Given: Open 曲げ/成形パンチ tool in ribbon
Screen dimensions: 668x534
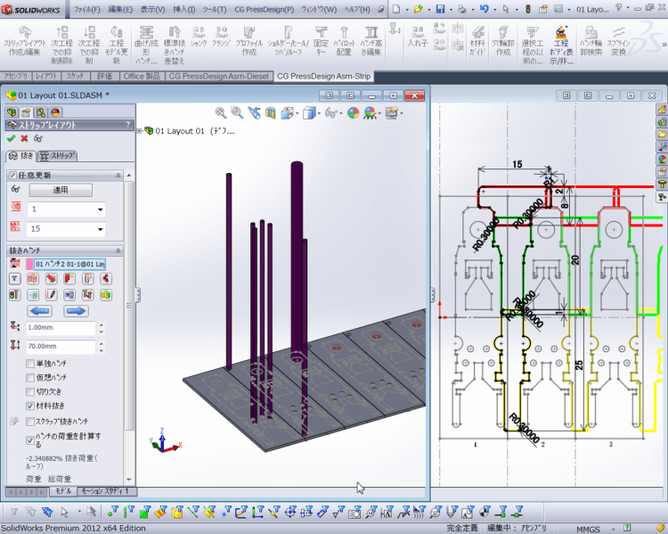Looking at the screenshot, I should pyautogui.click(x=146, y=45).
